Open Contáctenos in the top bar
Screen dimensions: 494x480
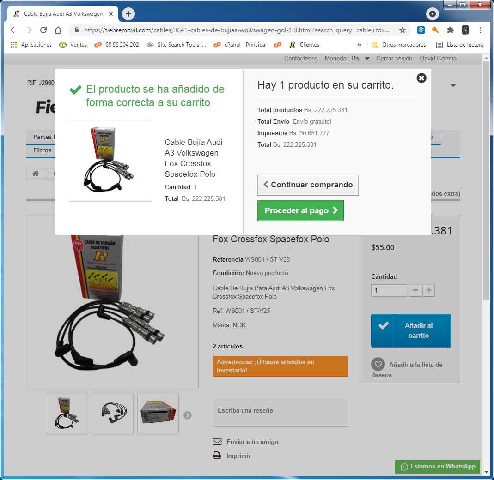click(301, 59)
